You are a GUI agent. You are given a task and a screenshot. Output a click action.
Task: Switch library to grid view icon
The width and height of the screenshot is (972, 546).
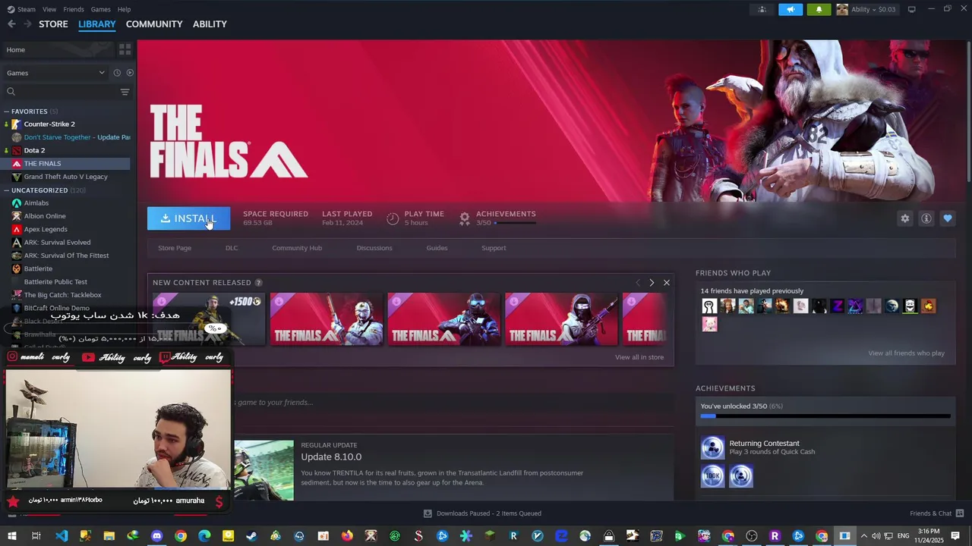point(125,49)
